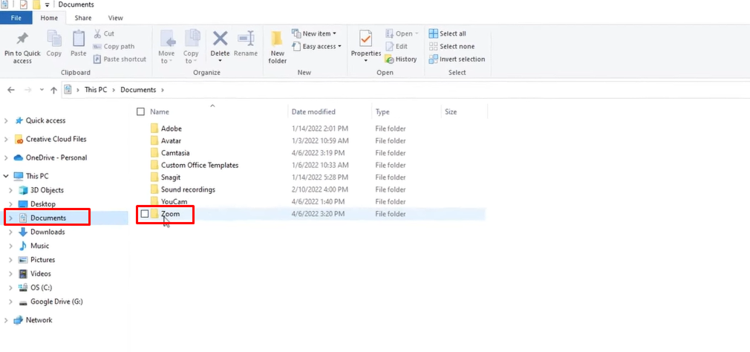Click the Up arrow navigation button
The width and height of the screenshot is (750, 352).
coord(53,90)
